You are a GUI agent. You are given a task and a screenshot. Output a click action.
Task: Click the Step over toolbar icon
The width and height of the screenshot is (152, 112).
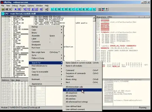28,9
